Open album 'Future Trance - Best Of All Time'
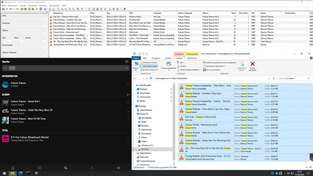The width and height of the screenshot is (313, 176). tap(28, 119)
